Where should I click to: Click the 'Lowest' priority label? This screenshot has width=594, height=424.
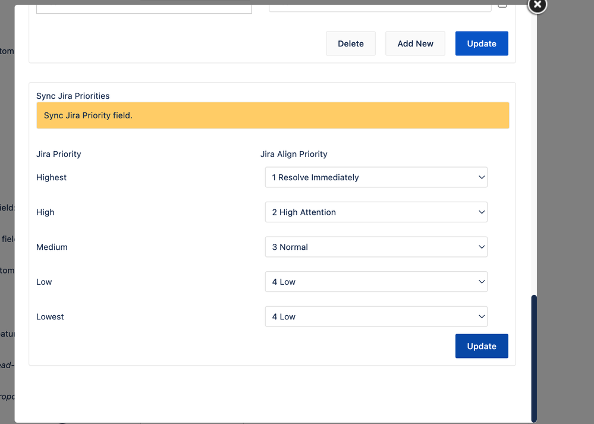50,317
